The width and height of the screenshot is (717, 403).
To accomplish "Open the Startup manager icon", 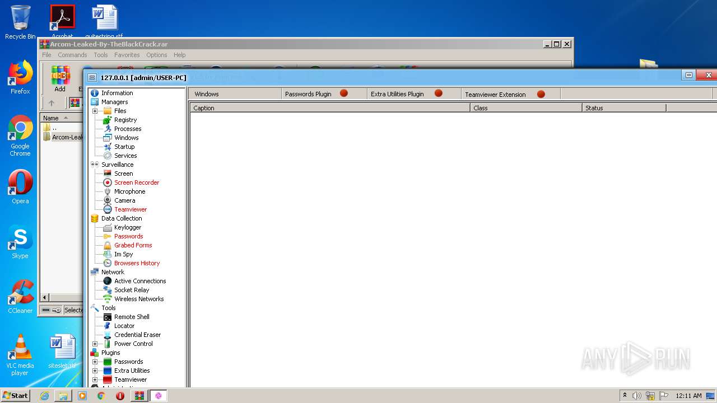I will click(x=108, y=147).
